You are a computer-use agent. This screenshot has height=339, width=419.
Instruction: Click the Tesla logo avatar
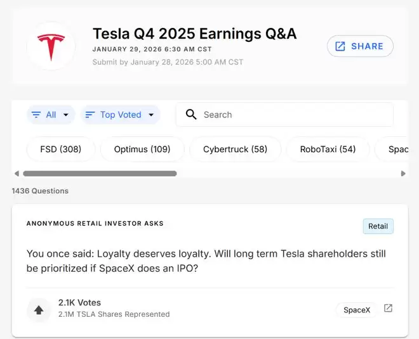tap(51, 46)
